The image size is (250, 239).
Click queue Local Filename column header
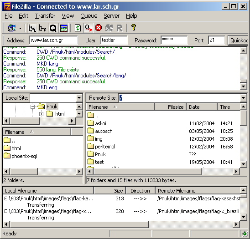48,191
